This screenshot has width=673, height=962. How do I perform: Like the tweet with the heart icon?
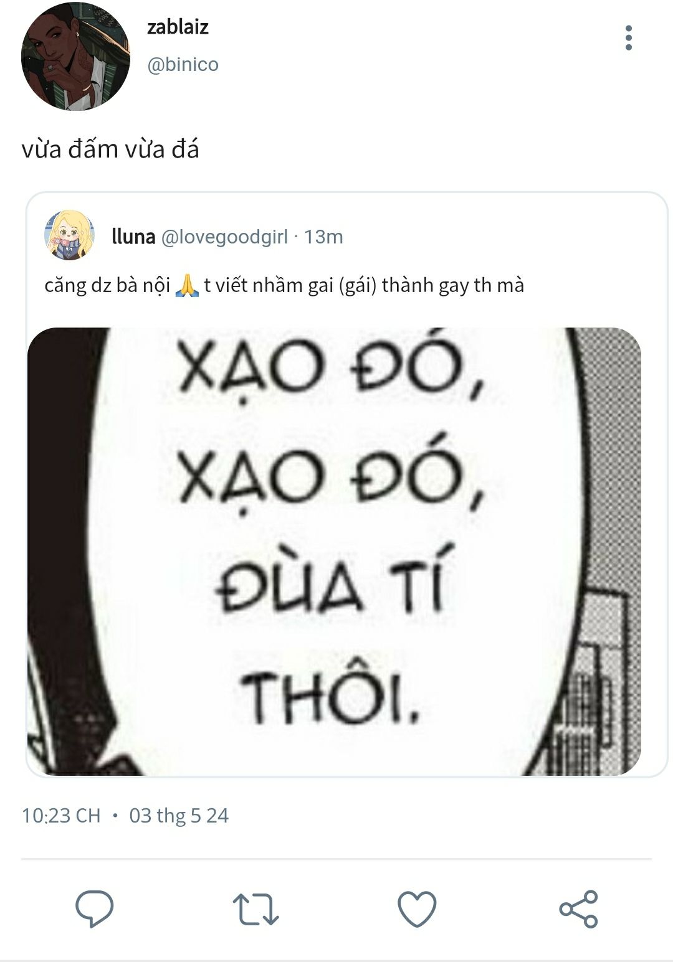(417, 909)
